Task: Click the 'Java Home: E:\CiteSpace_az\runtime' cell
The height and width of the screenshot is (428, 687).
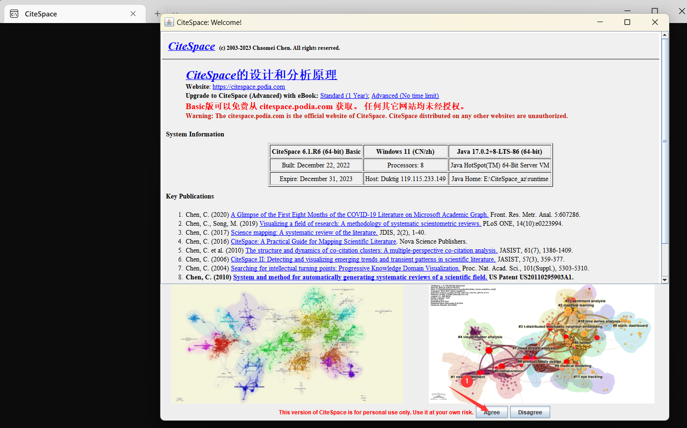Action: [x=499, y=179]
